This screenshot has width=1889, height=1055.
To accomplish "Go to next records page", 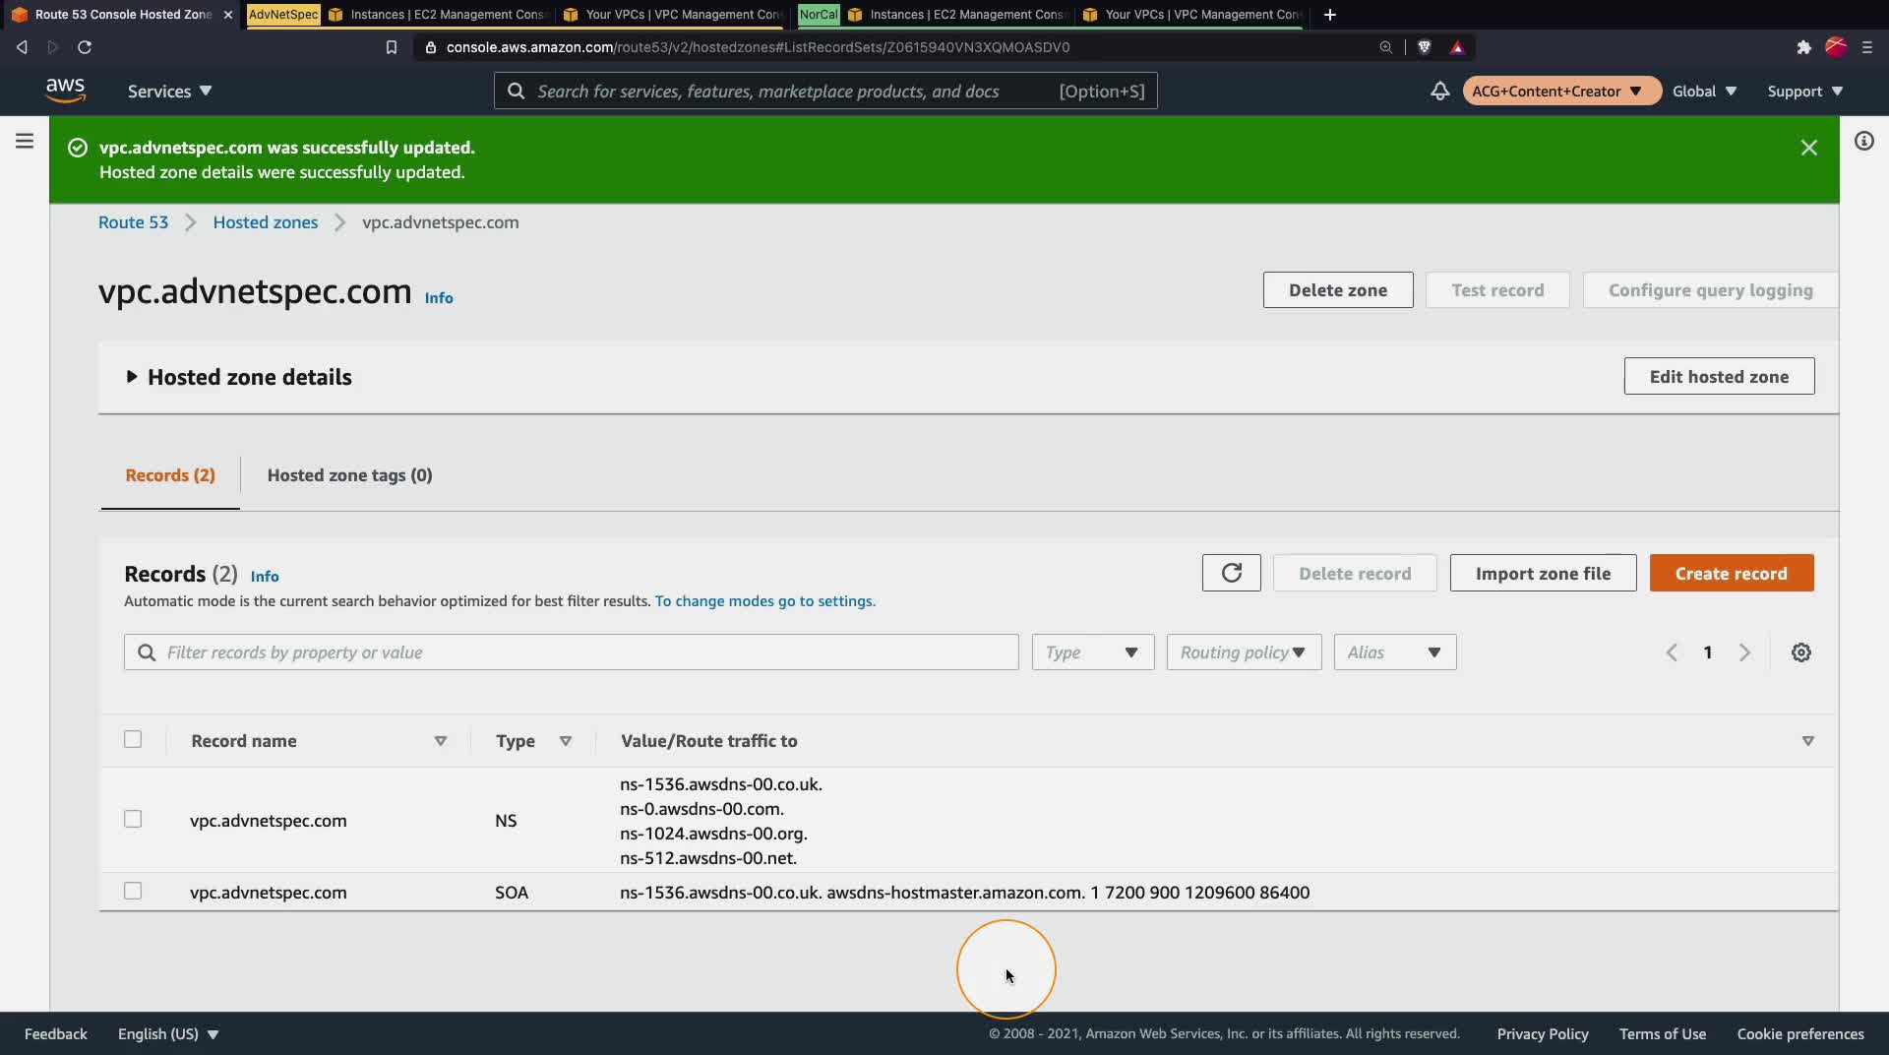I will point(1744,652).
